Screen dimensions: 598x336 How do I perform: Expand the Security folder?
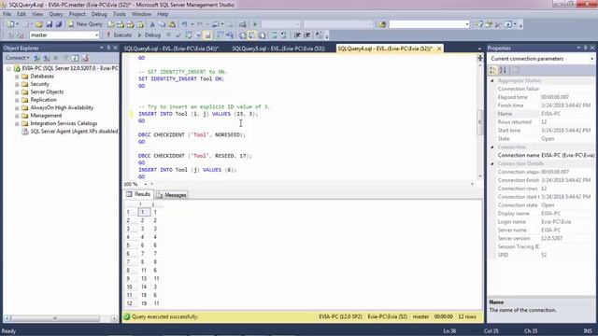coord(17,84)
